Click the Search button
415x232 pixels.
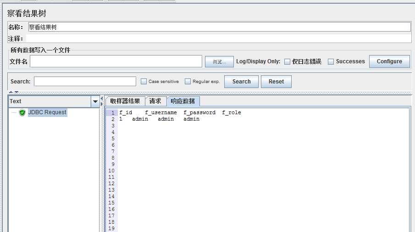(x=241, y=82)
